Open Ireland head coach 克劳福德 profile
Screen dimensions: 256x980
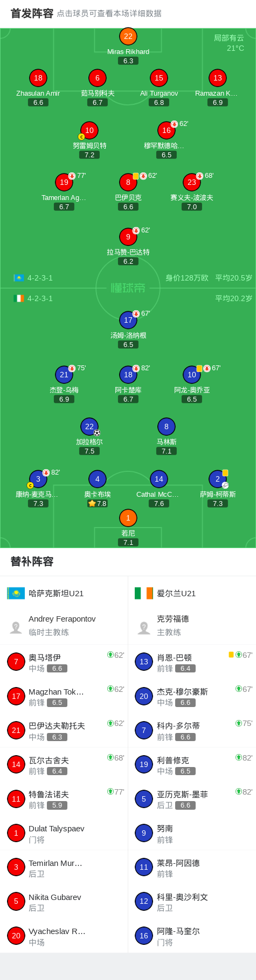192,625
